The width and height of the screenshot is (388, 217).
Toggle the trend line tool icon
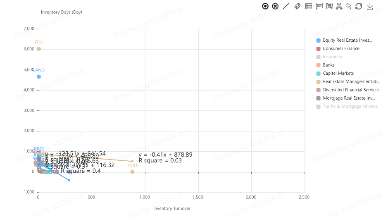click(x=286, y=6)
